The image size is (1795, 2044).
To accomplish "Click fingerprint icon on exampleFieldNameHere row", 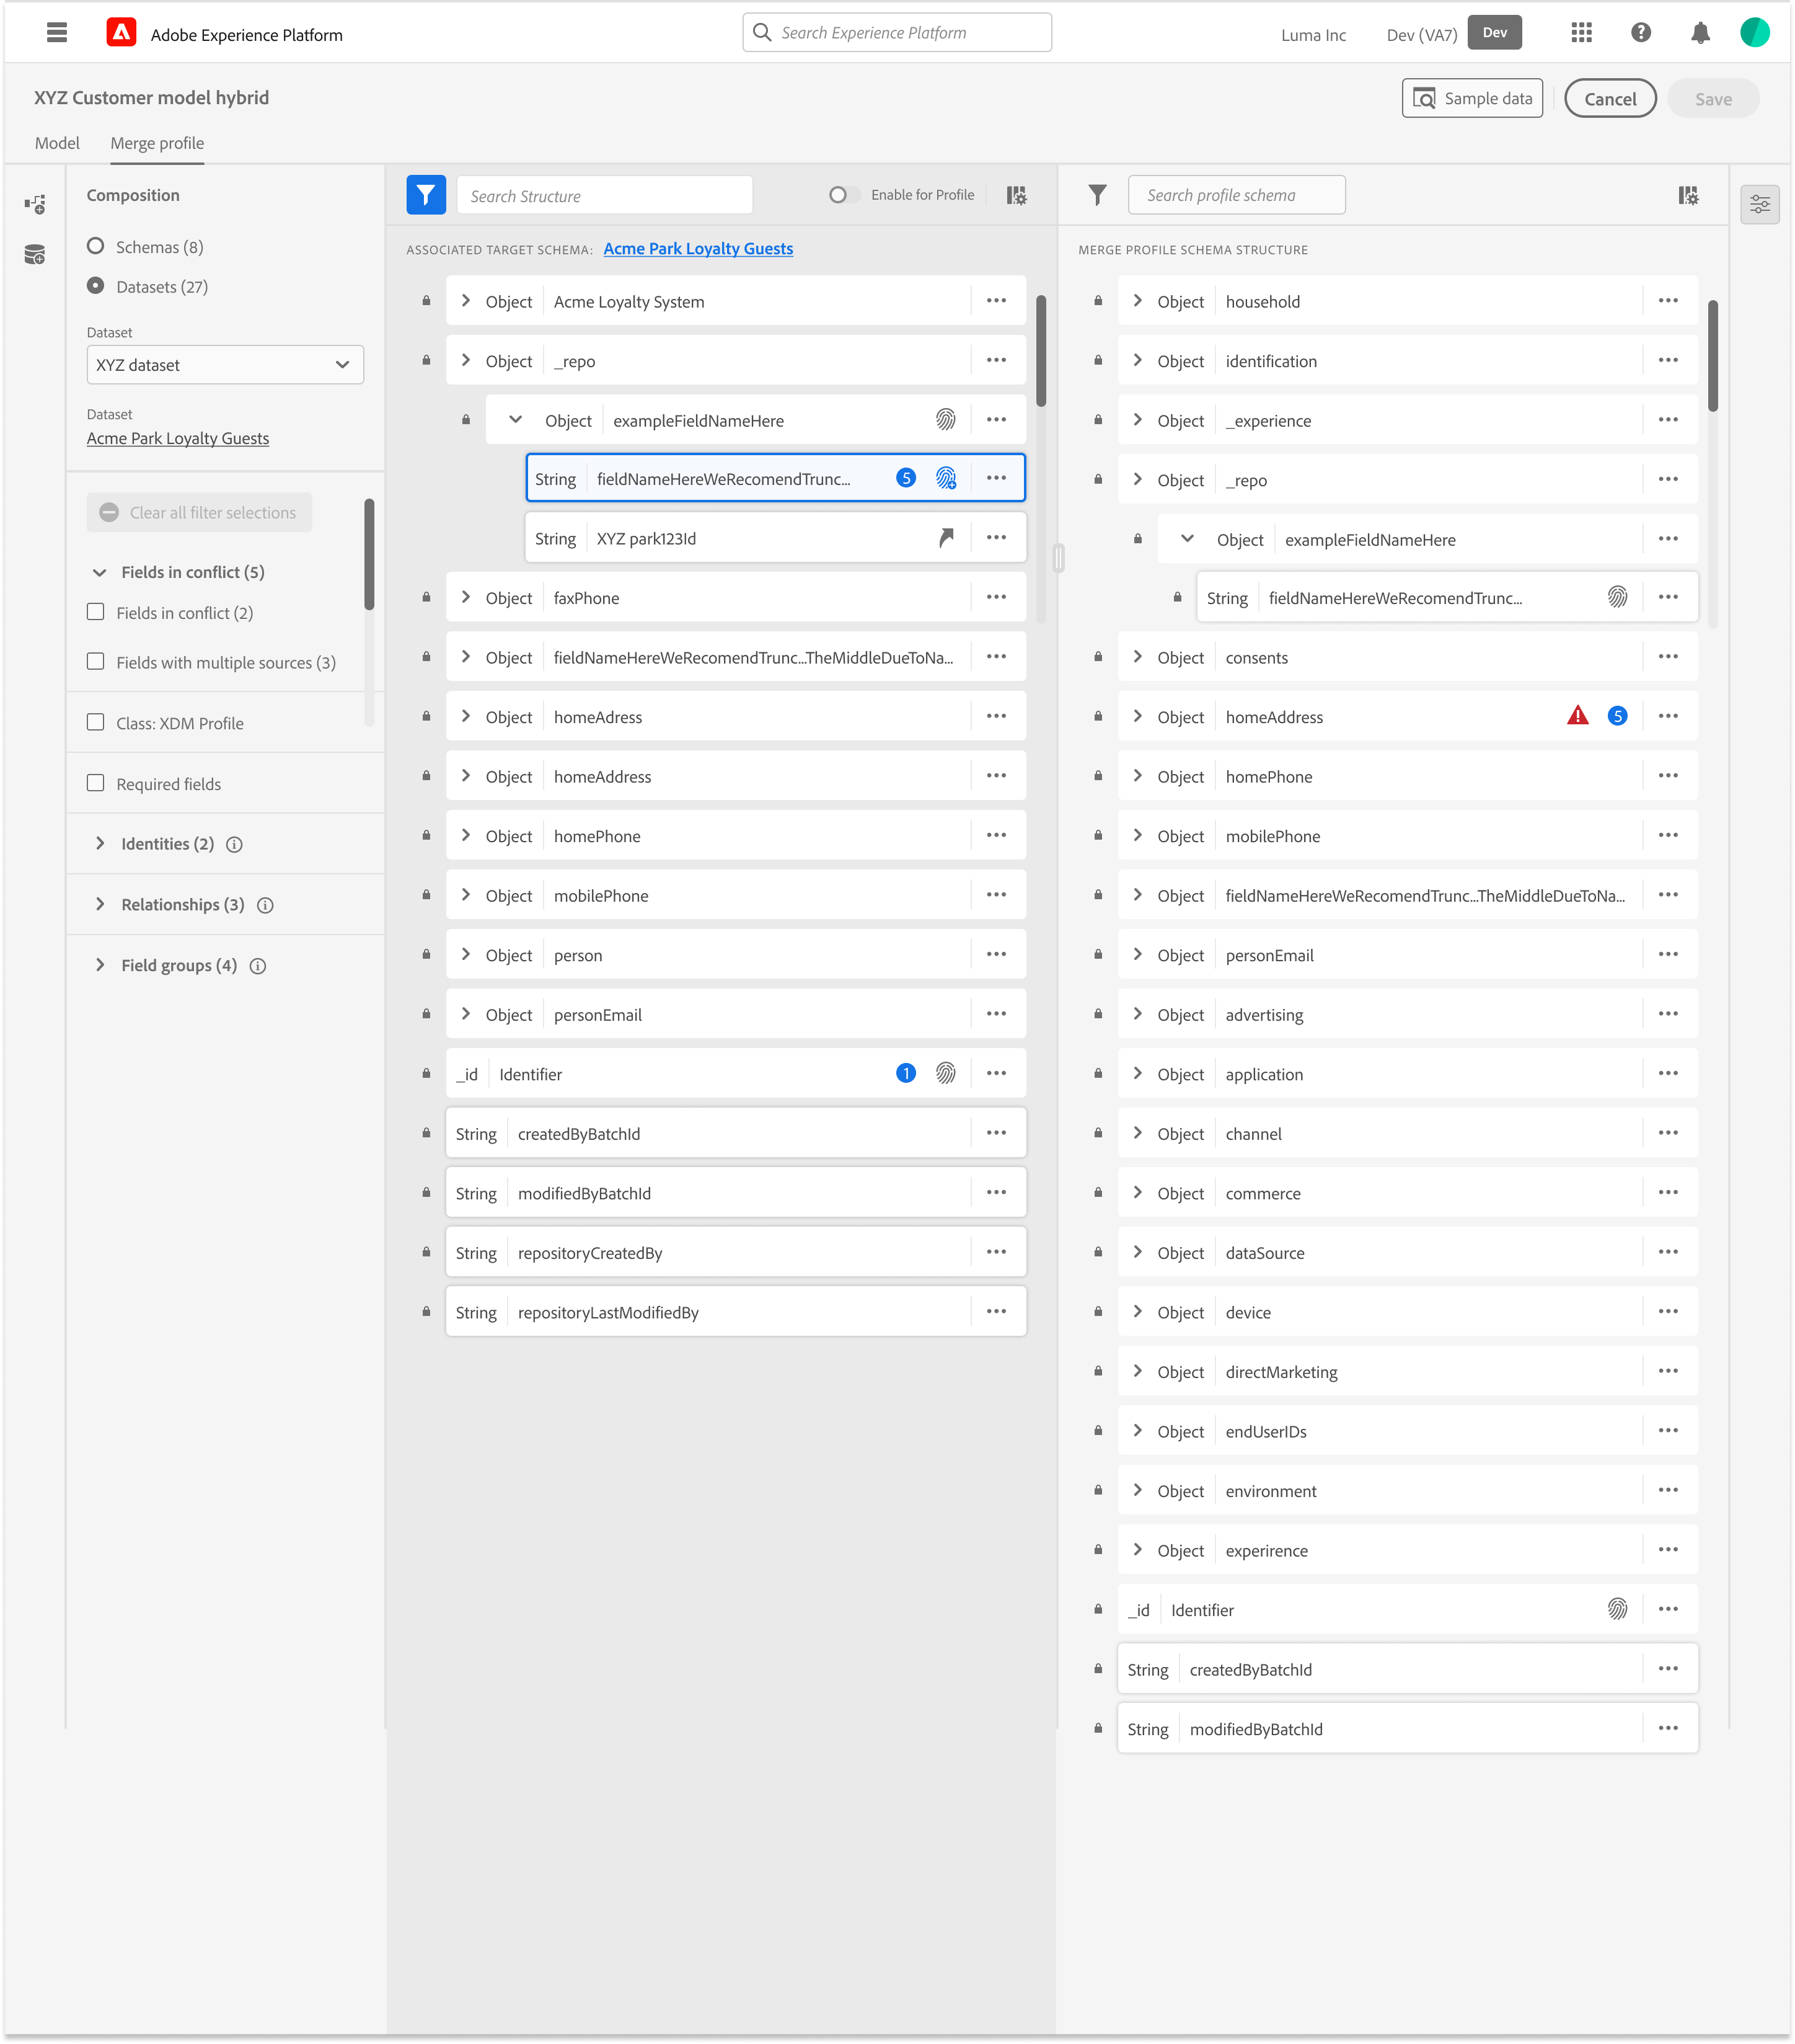I will (x=945, y=420).
